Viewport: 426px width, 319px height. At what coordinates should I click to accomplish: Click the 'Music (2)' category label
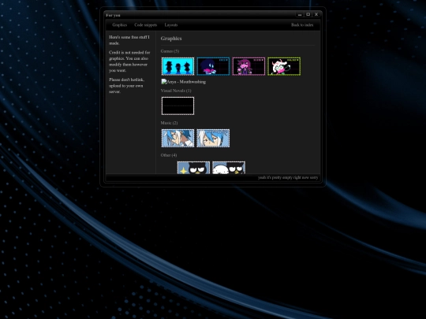170,123
